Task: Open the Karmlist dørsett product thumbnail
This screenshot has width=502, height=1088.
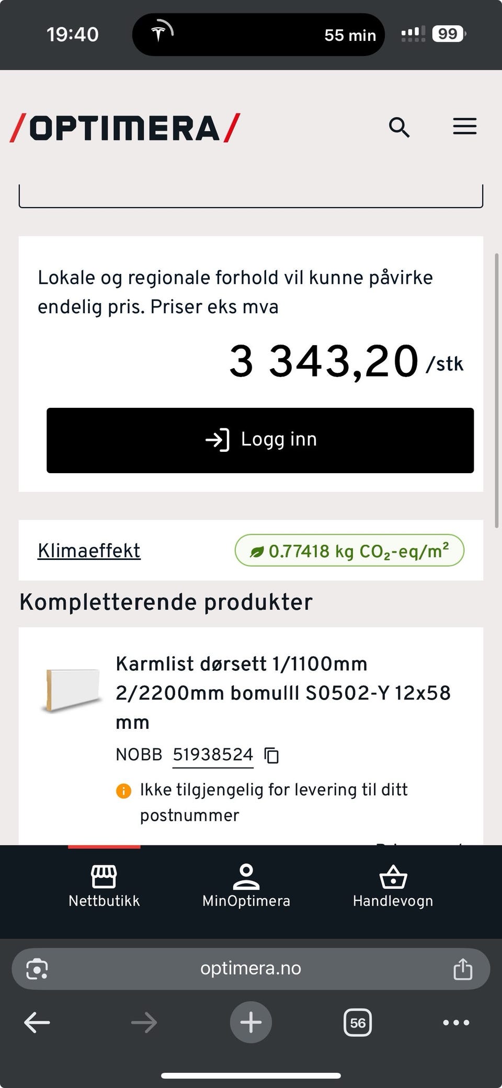Action: 72,690
